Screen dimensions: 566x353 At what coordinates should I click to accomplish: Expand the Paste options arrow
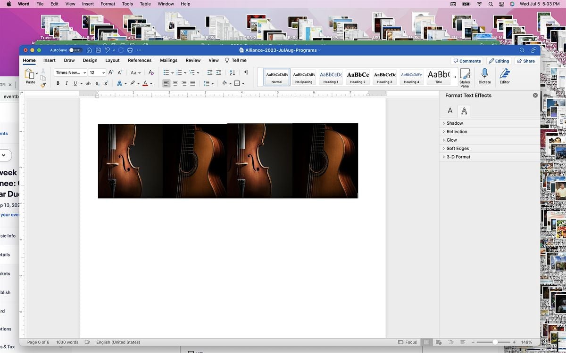pyautogui.click(x=37, y=73)
